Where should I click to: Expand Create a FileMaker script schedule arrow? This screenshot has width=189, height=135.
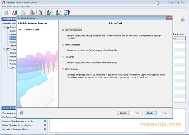45,121
